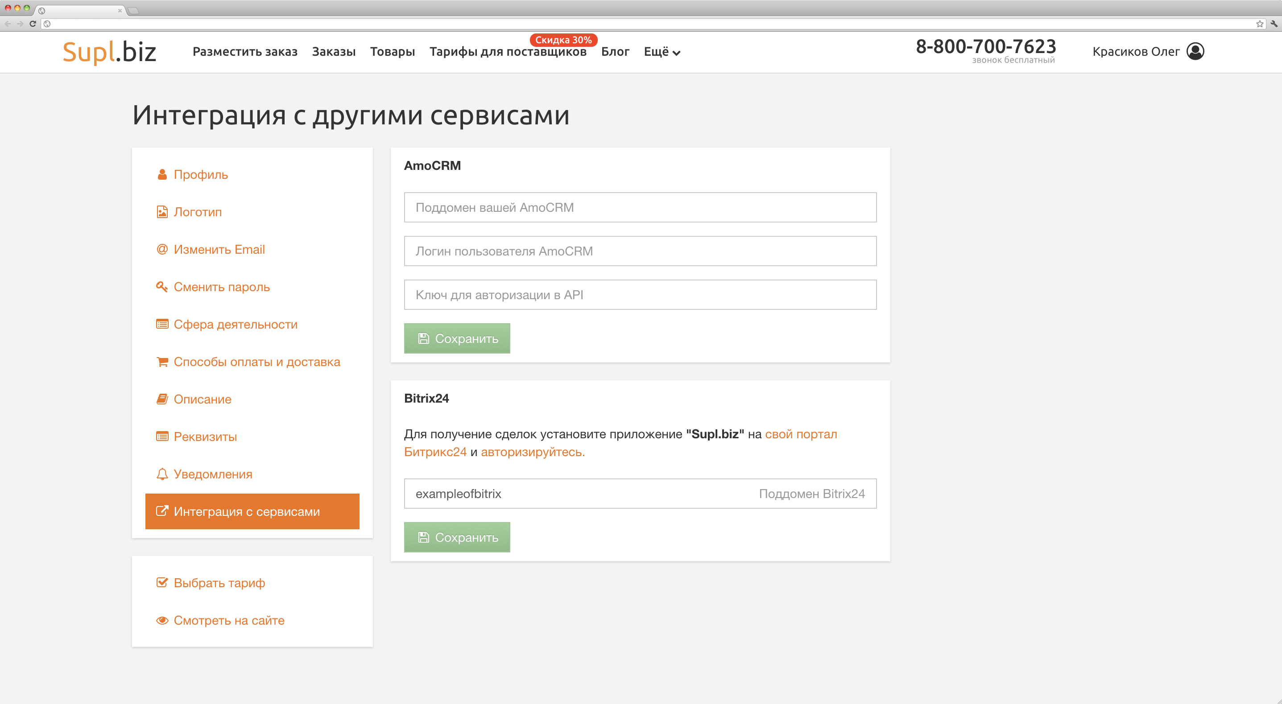Open Тарифы для поставщиков
The image size is (1282, 704).
(508, 52)
